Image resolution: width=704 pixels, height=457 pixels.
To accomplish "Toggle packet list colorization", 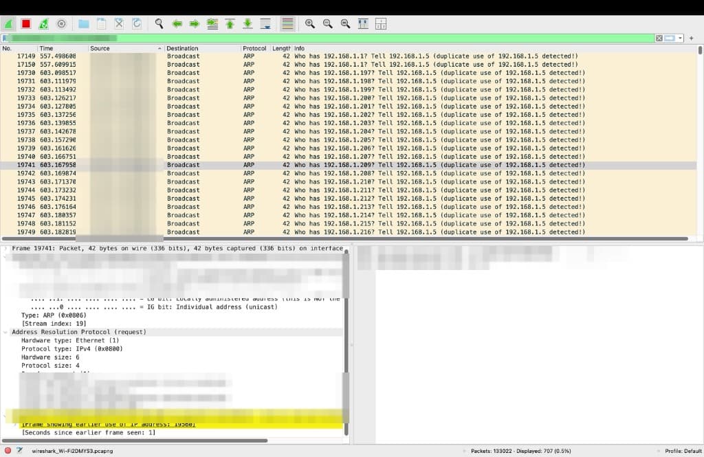I will click(x=287, y=24).
